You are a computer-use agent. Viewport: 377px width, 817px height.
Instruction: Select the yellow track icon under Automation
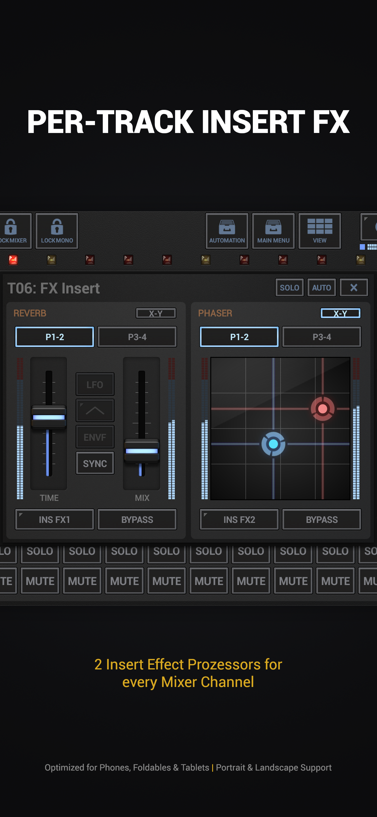206,260
